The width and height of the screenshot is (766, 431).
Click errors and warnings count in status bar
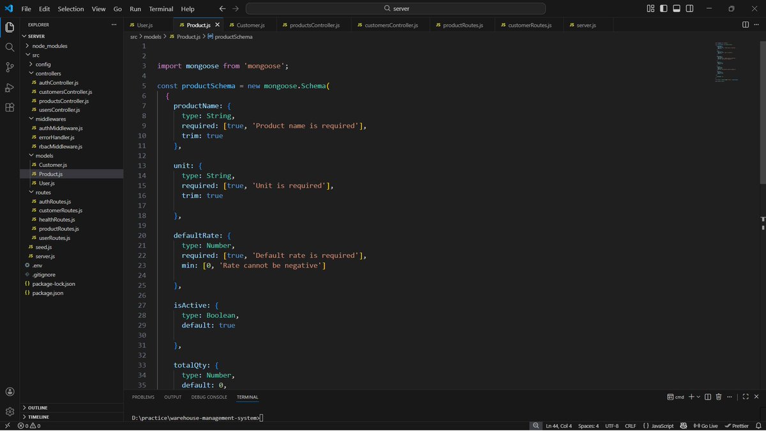(29, 426)
